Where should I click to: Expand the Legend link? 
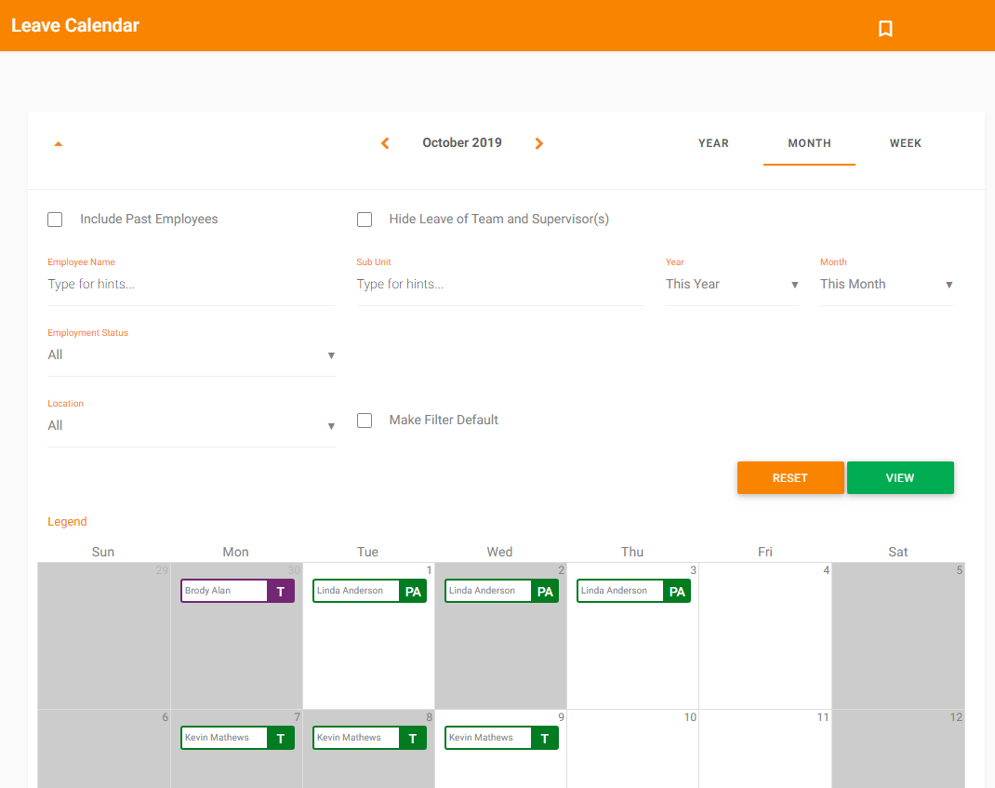click(67, 521)
